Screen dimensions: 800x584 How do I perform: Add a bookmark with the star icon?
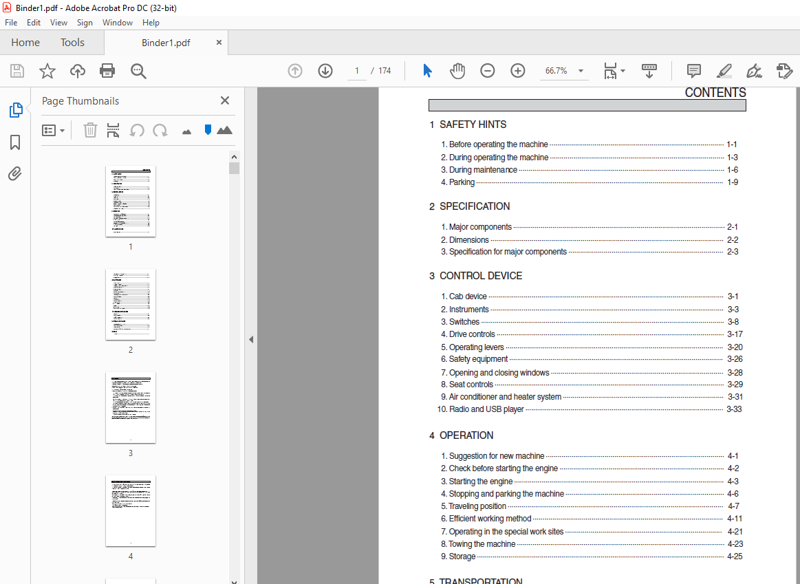[x=47, y=71]
